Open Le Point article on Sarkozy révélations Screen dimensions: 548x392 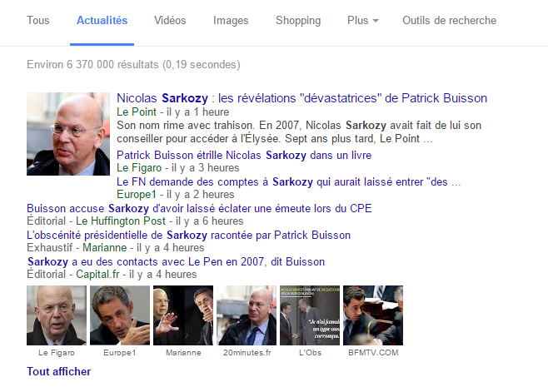point(301,98)
